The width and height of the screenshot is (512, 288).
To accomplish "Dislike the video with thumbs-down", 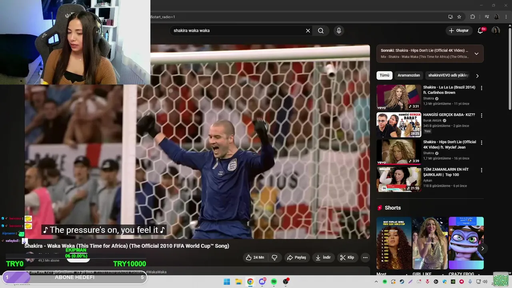I will (274, 258).
